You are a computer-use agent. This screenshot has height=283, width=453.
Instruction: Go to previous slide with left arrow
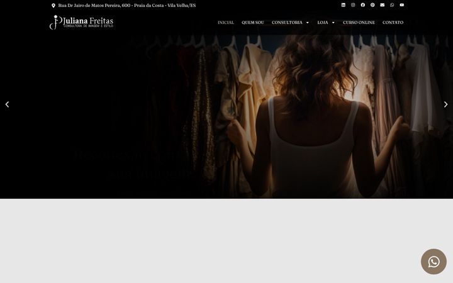(7, 104)
